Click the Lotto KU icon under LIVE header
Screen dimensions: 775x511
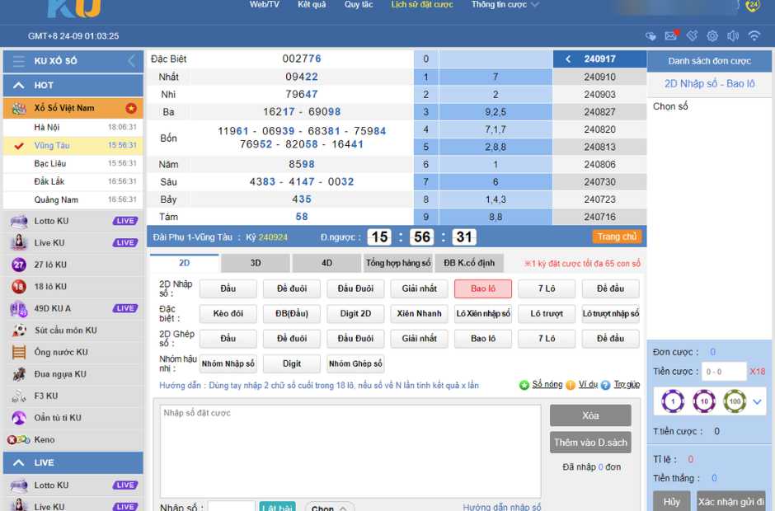[x=19, y=485]
